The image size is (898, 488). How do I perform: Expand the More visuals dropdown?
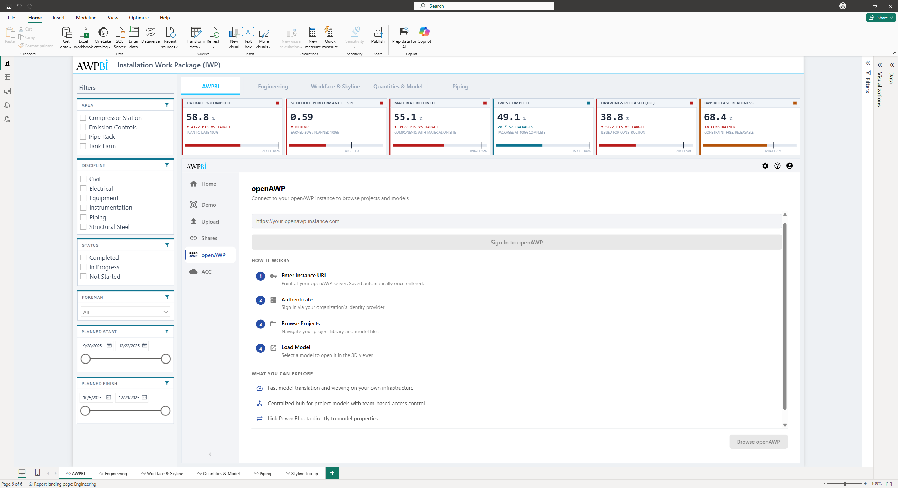coord(264,38)
